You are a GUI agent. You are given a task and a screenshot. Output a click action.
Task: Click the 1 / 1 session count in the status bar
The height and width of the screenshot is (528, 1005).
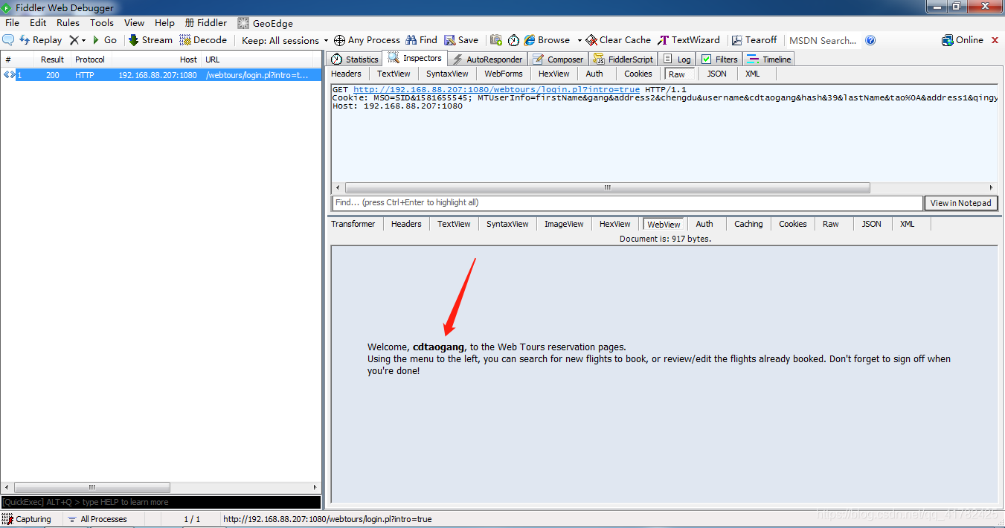pyautogui.click(x=192, y=519)
